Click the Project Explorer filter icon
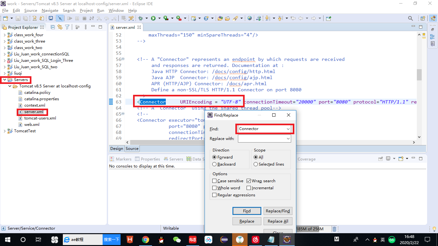Screen dimensions: 438x246 67,27
